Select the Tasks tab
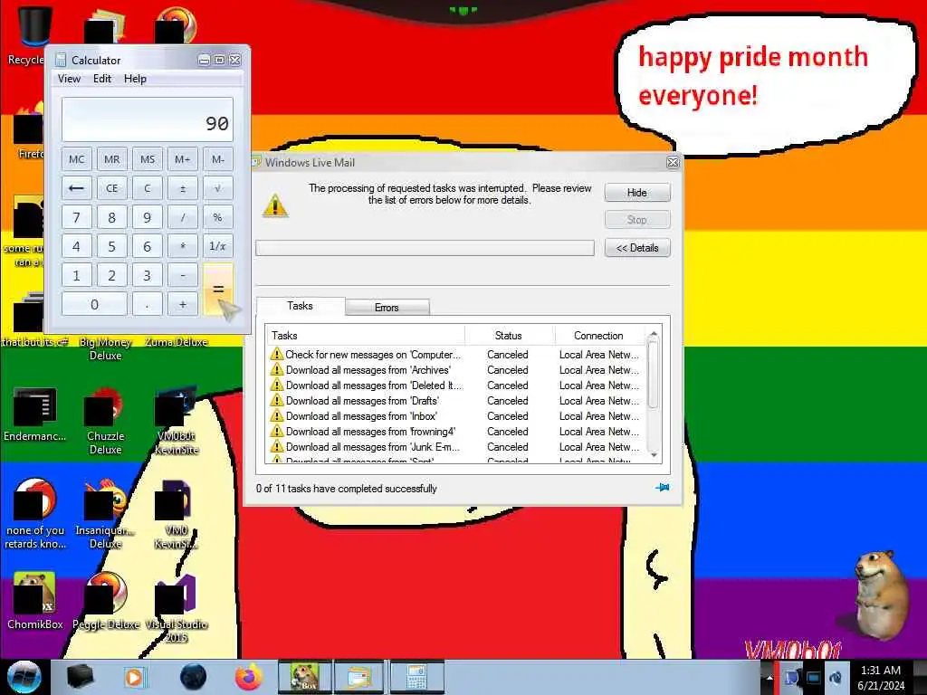The image size is (927, 695). click(301, 306)
